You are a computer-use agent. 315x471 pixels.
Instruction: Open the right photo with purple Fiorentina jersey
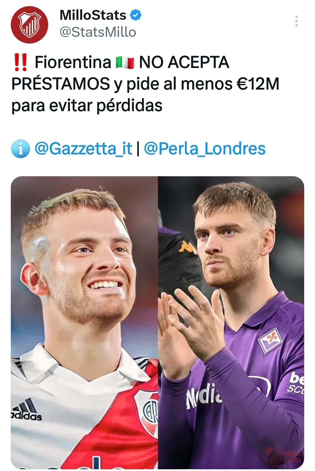tap(231, 322)
